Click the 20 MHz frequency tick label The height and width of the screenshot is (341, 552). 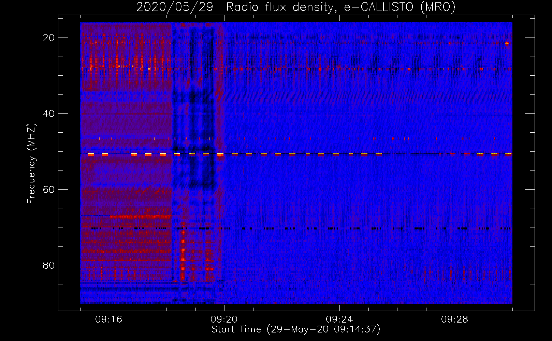(49, 38)
